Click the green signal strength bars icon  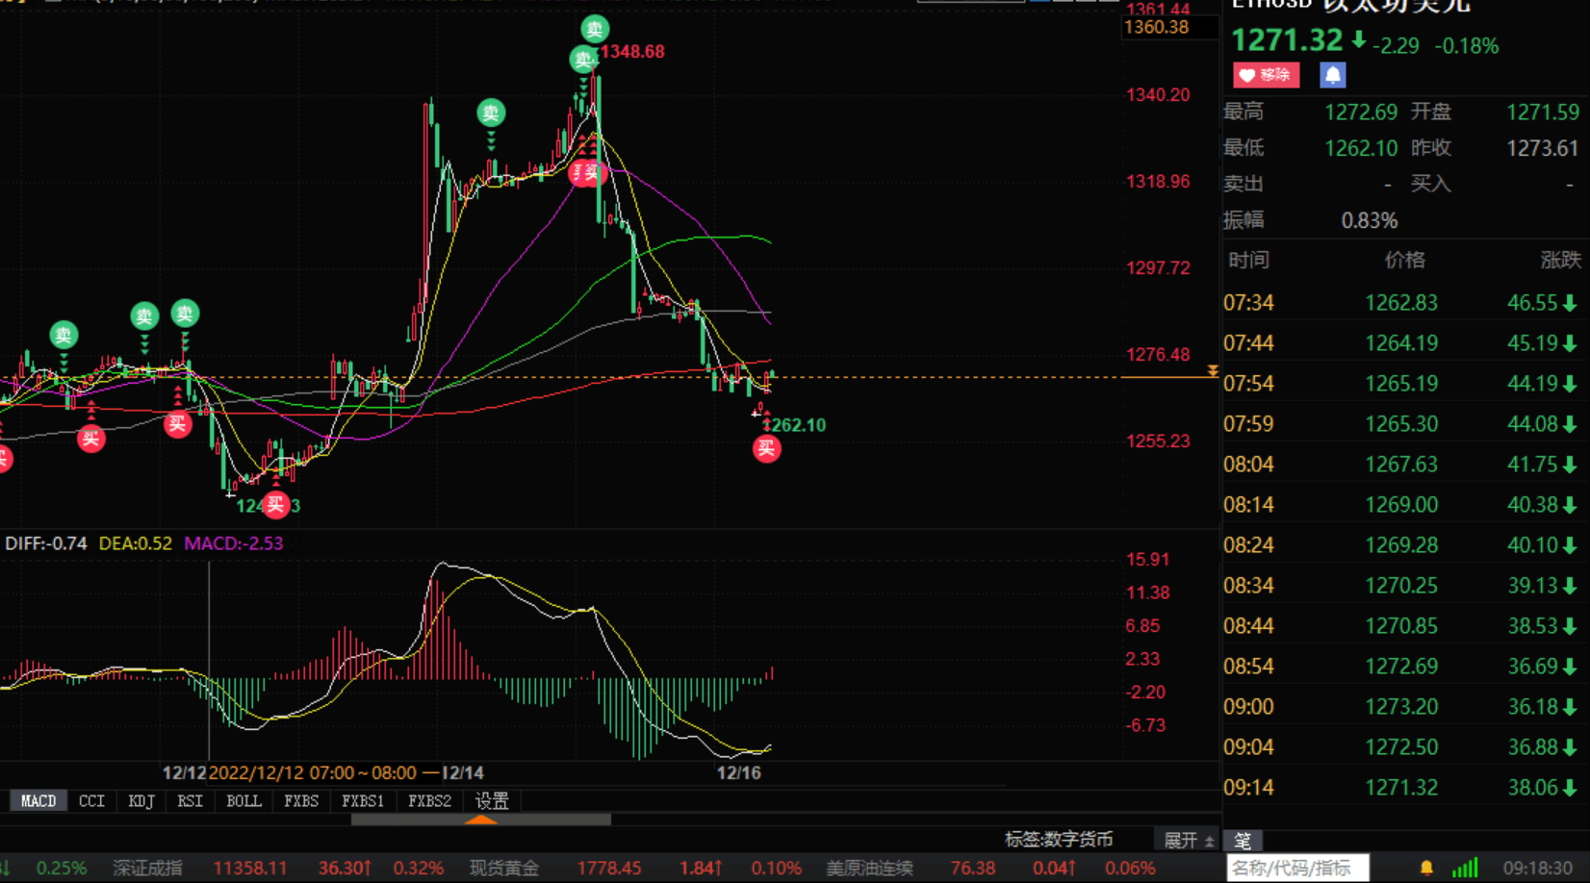point(1465,869)
